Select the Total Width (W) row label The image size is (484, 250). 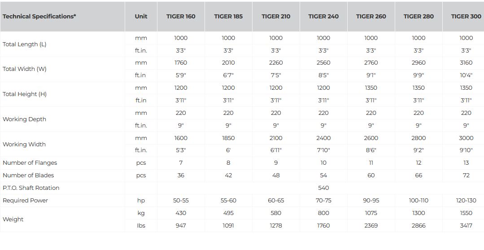[x=25, y=69]
